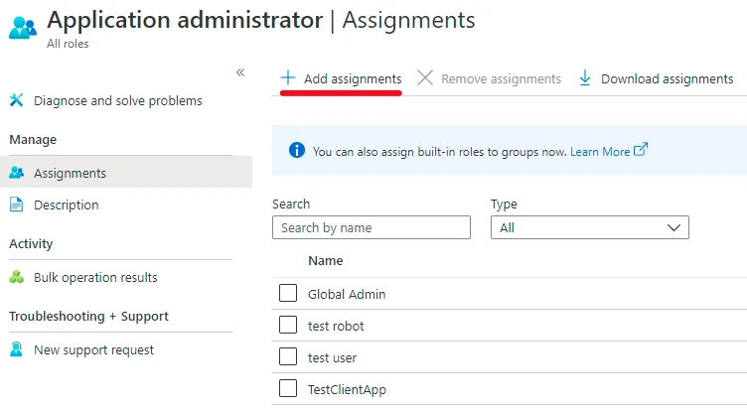The width and height of the screenshot is (747, 410).
Task: Click the plus icon for Add assignments
Action: tap(288, 78)
